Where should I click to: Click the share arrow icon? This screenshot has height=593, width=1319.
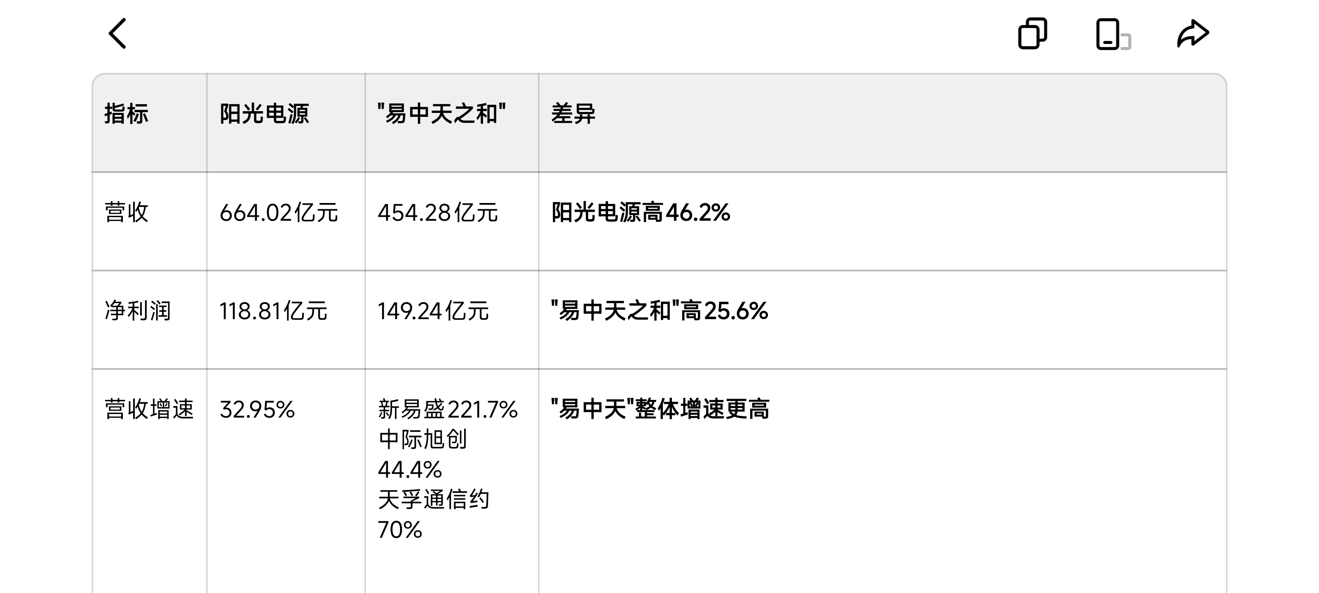pyautogui.click(x=1193, y=34)
